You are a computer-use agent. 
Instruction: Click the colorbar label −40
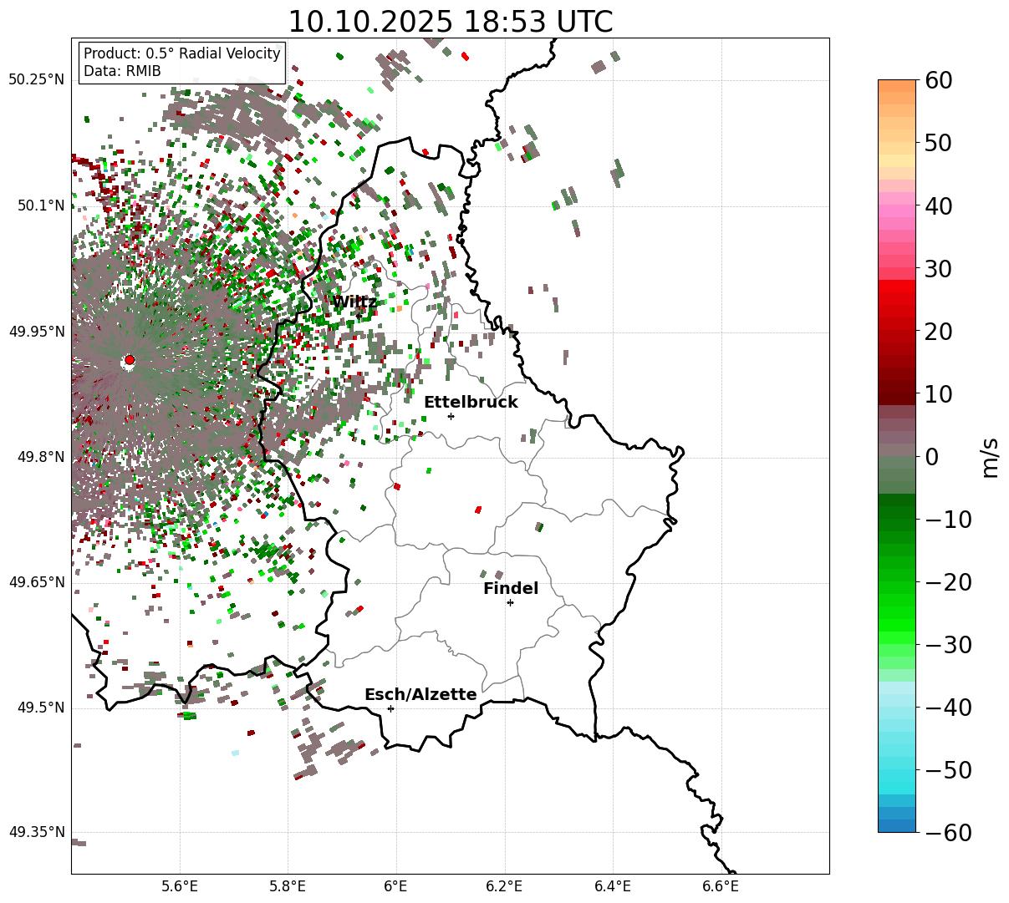pyautogui.click(x=949, y=707)
